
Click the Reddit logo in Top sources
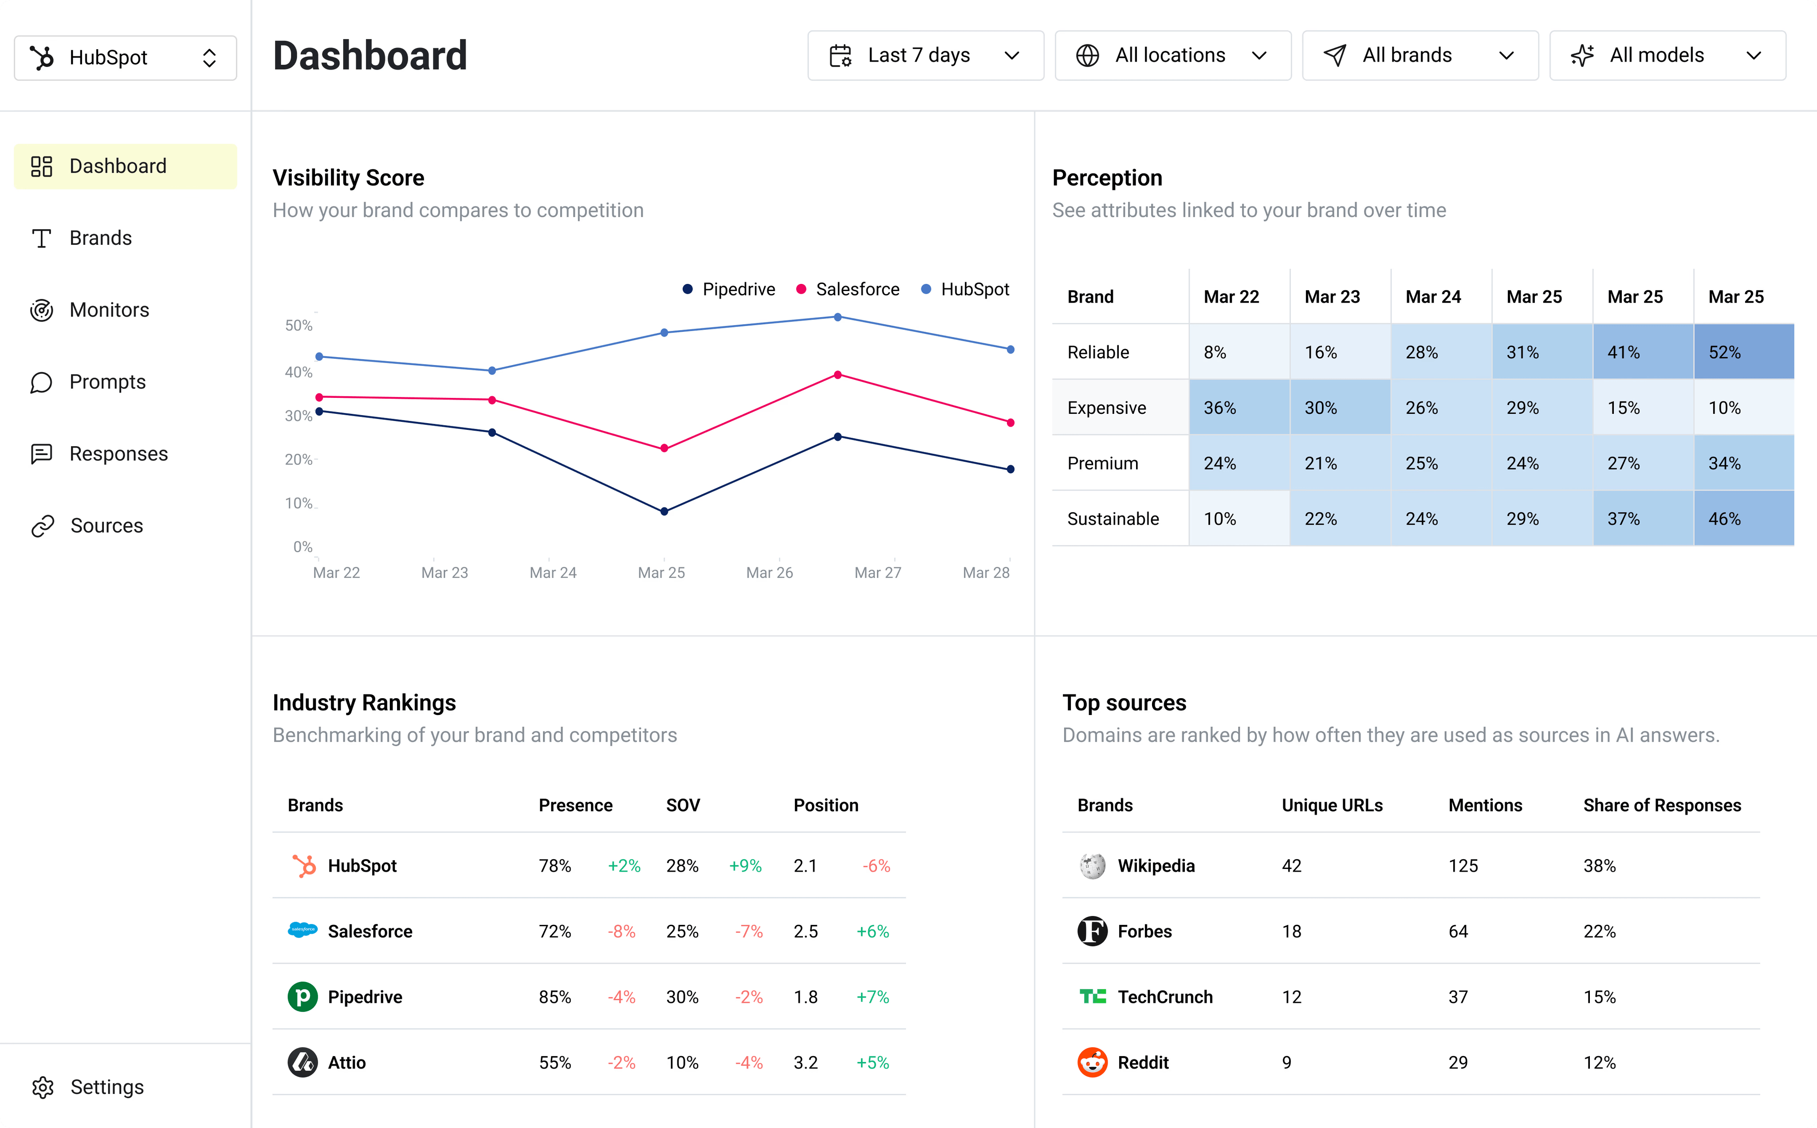click(x=1092, y=1062)
